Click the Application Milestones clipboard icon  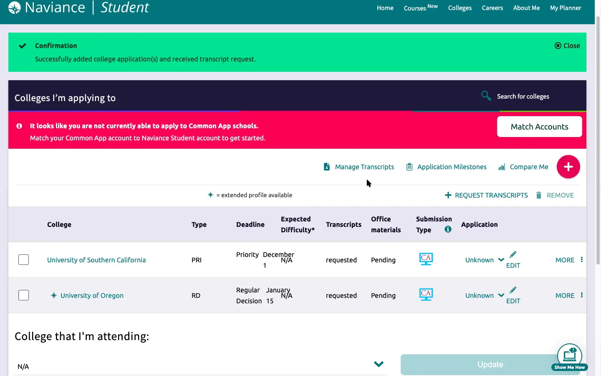click(x=409, y=167)
